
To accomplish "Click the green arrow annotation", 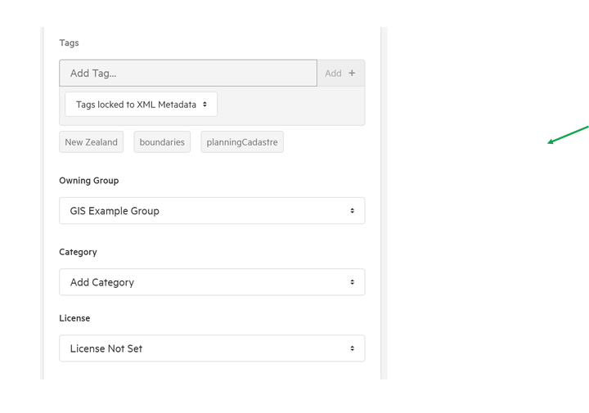I will [568, 135].
